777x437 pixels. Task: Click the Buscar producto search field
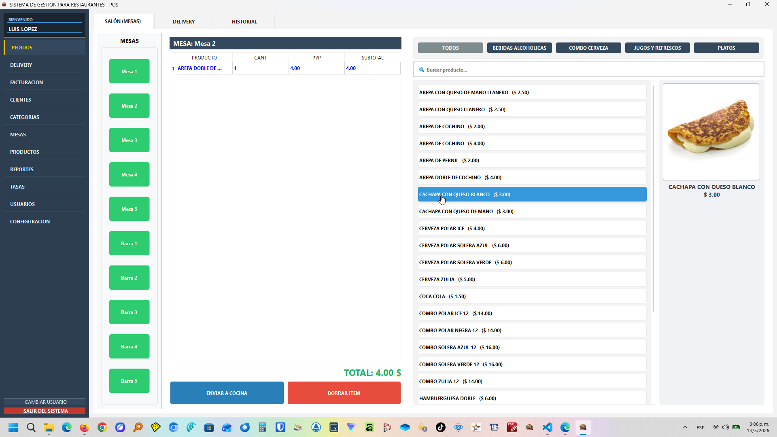click(588, 70)
